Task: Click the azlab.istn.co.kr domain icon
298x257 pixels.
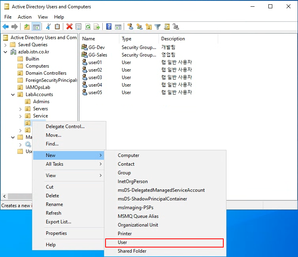Action: pyautogui.click(x=13, y=52)
